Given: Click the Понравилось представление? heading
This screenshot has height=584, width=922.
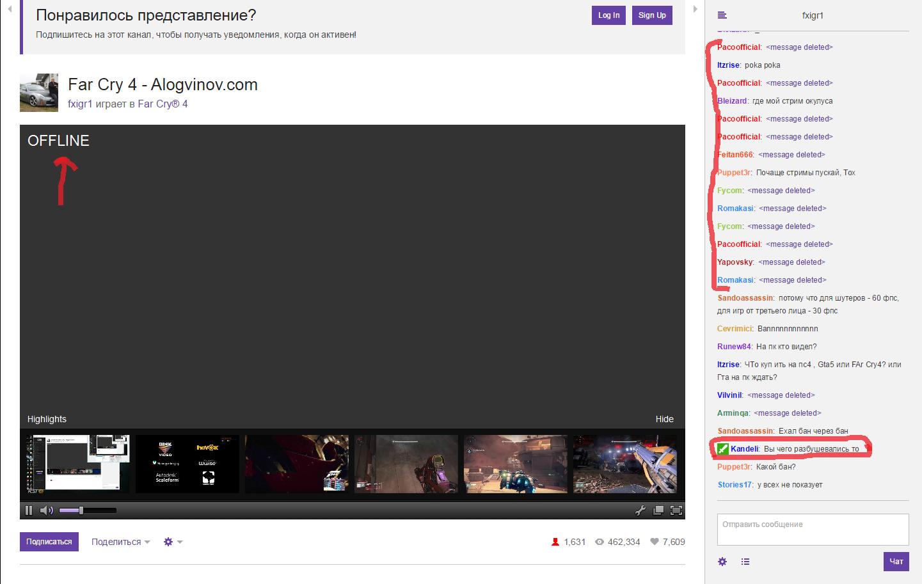Looking at the screenshot, I should (x=146, y=15).
